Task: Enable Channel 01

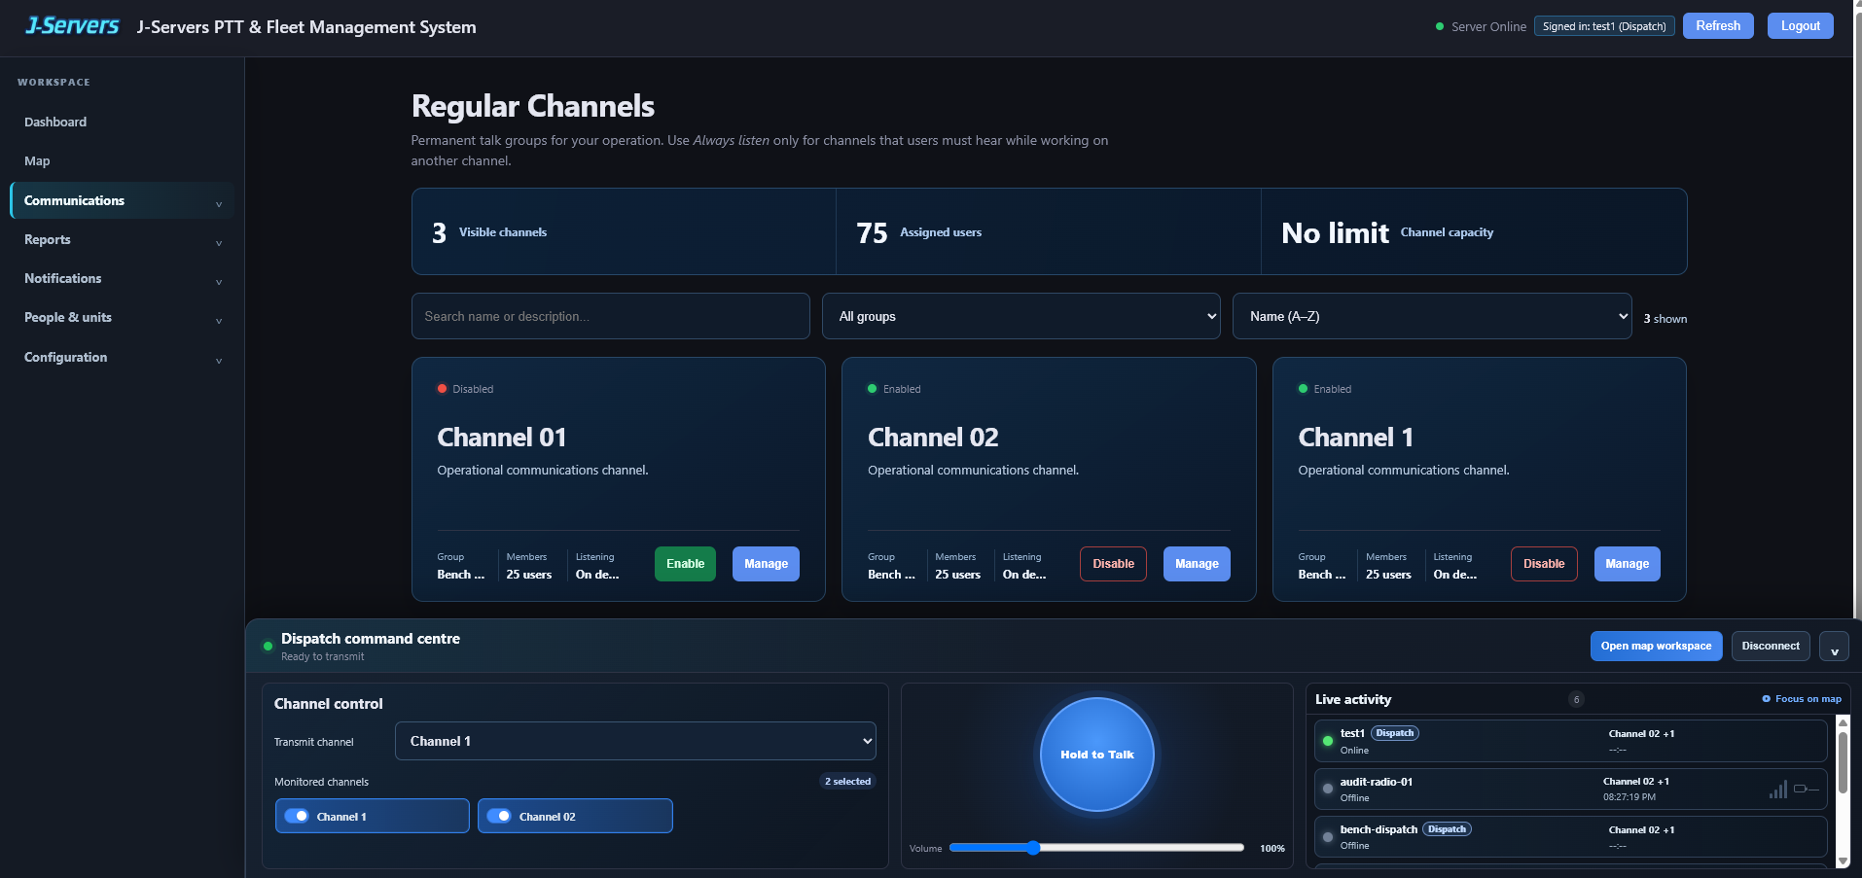Action: [x=685, y=564]
